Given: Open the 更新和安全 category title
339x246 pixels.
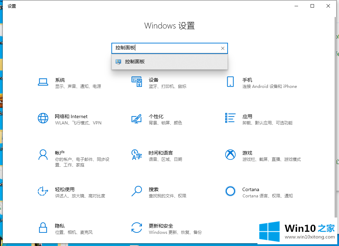Looking at the screenshot, I should coord(161,226).
